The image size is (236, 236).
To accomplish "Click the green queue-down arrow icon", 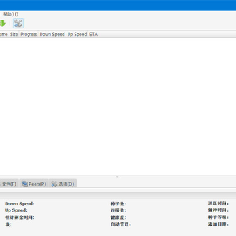I will coord(3,23).
